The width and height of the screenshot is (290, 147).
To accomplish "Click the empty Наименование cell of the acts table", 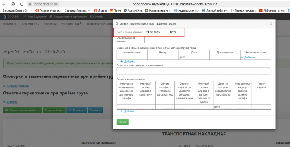I will pos(132,57).
